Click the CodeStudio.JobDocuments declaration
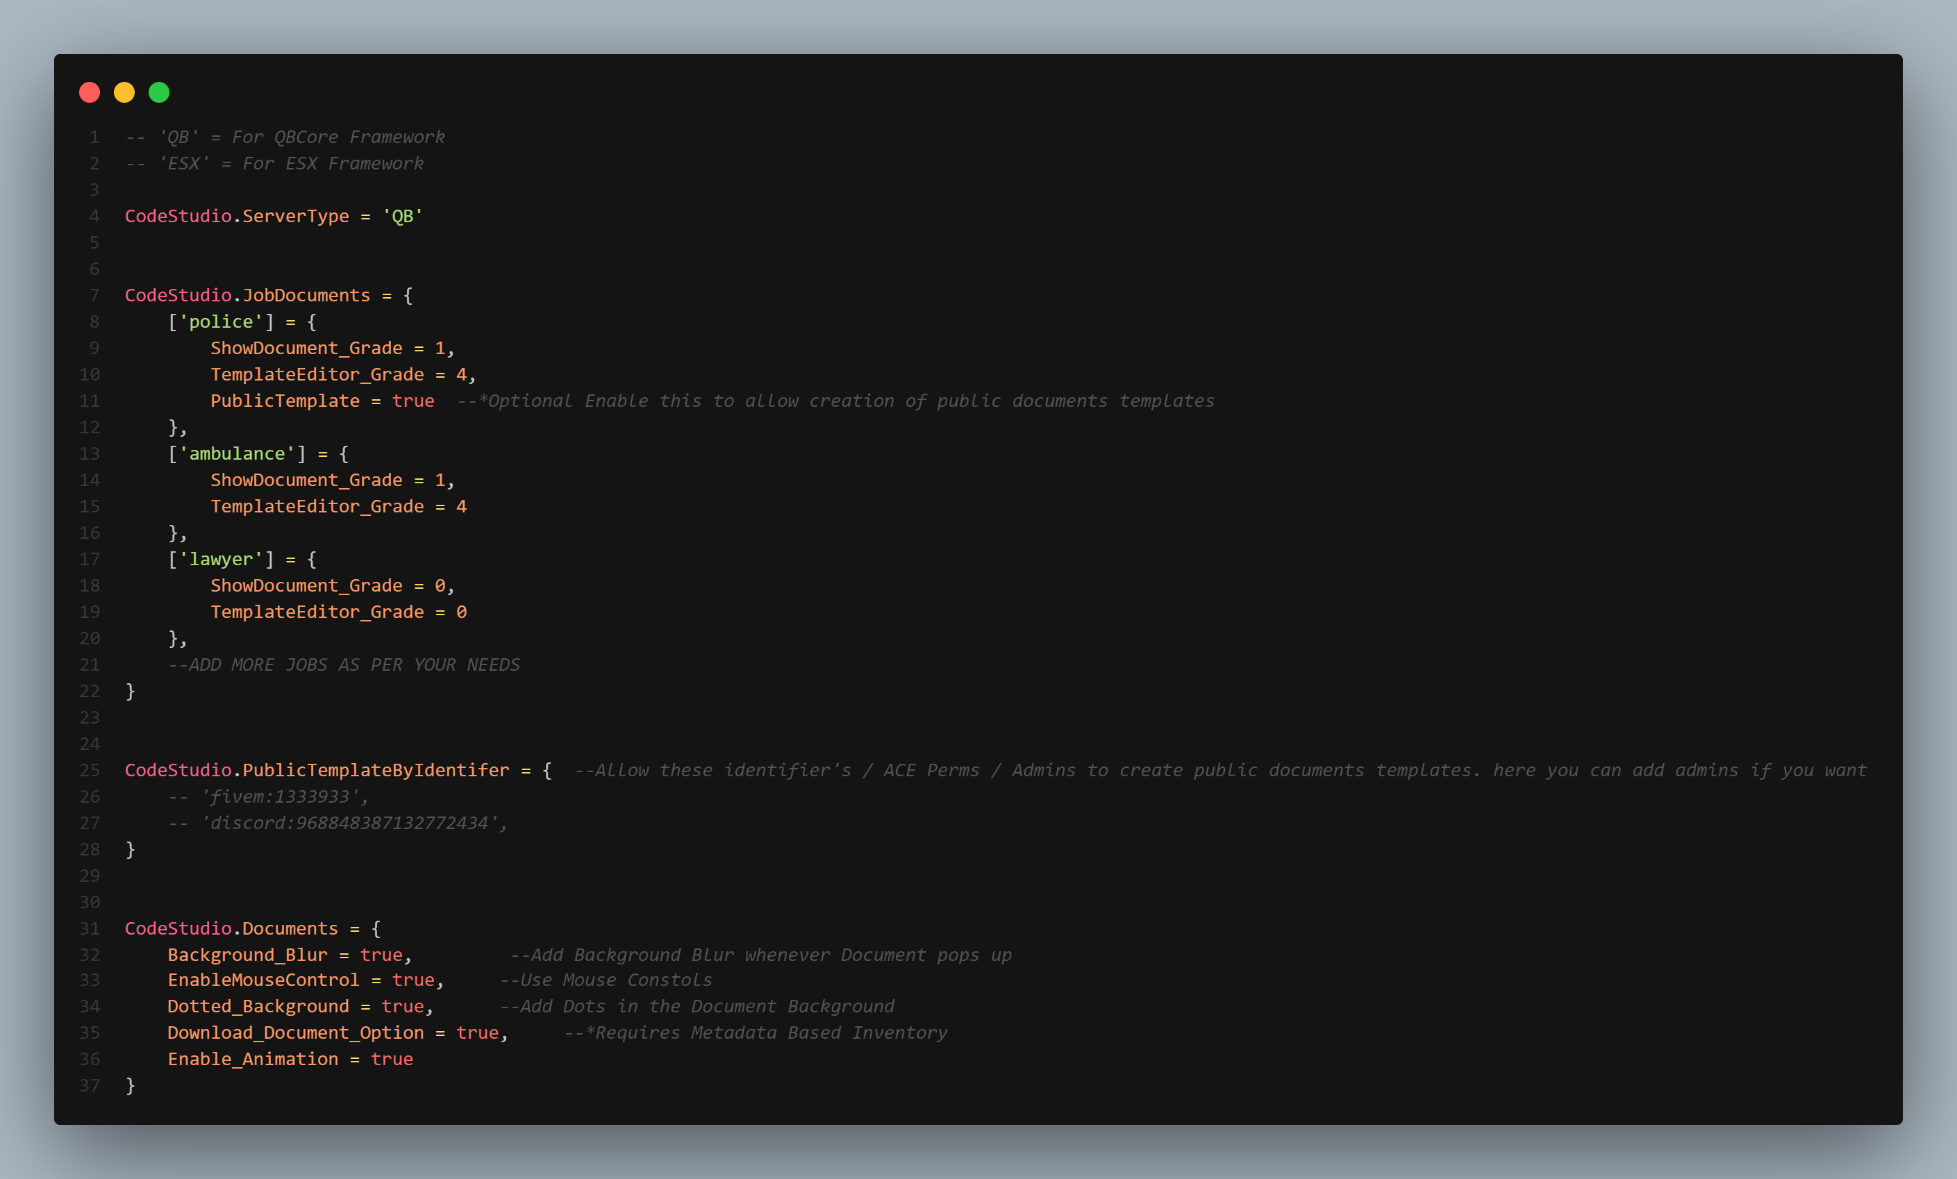1957x1179 pixels. 247,294
